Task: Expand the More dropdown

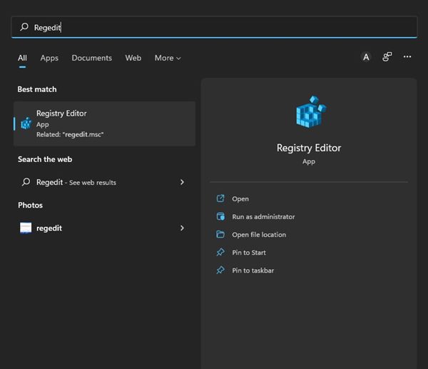Action: click(x=168, y=58)
